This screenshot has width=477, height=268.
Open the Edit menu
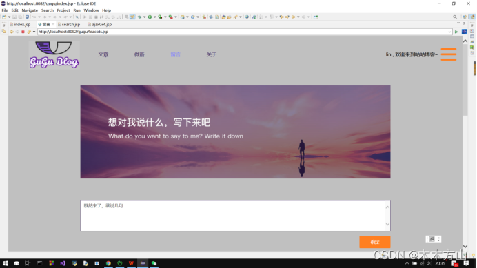[14, 10]
